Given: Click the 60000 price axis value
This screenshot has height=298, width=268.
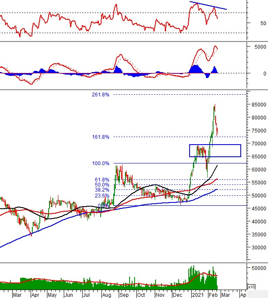Looking at the screenshot, I should tap(259, 169).
